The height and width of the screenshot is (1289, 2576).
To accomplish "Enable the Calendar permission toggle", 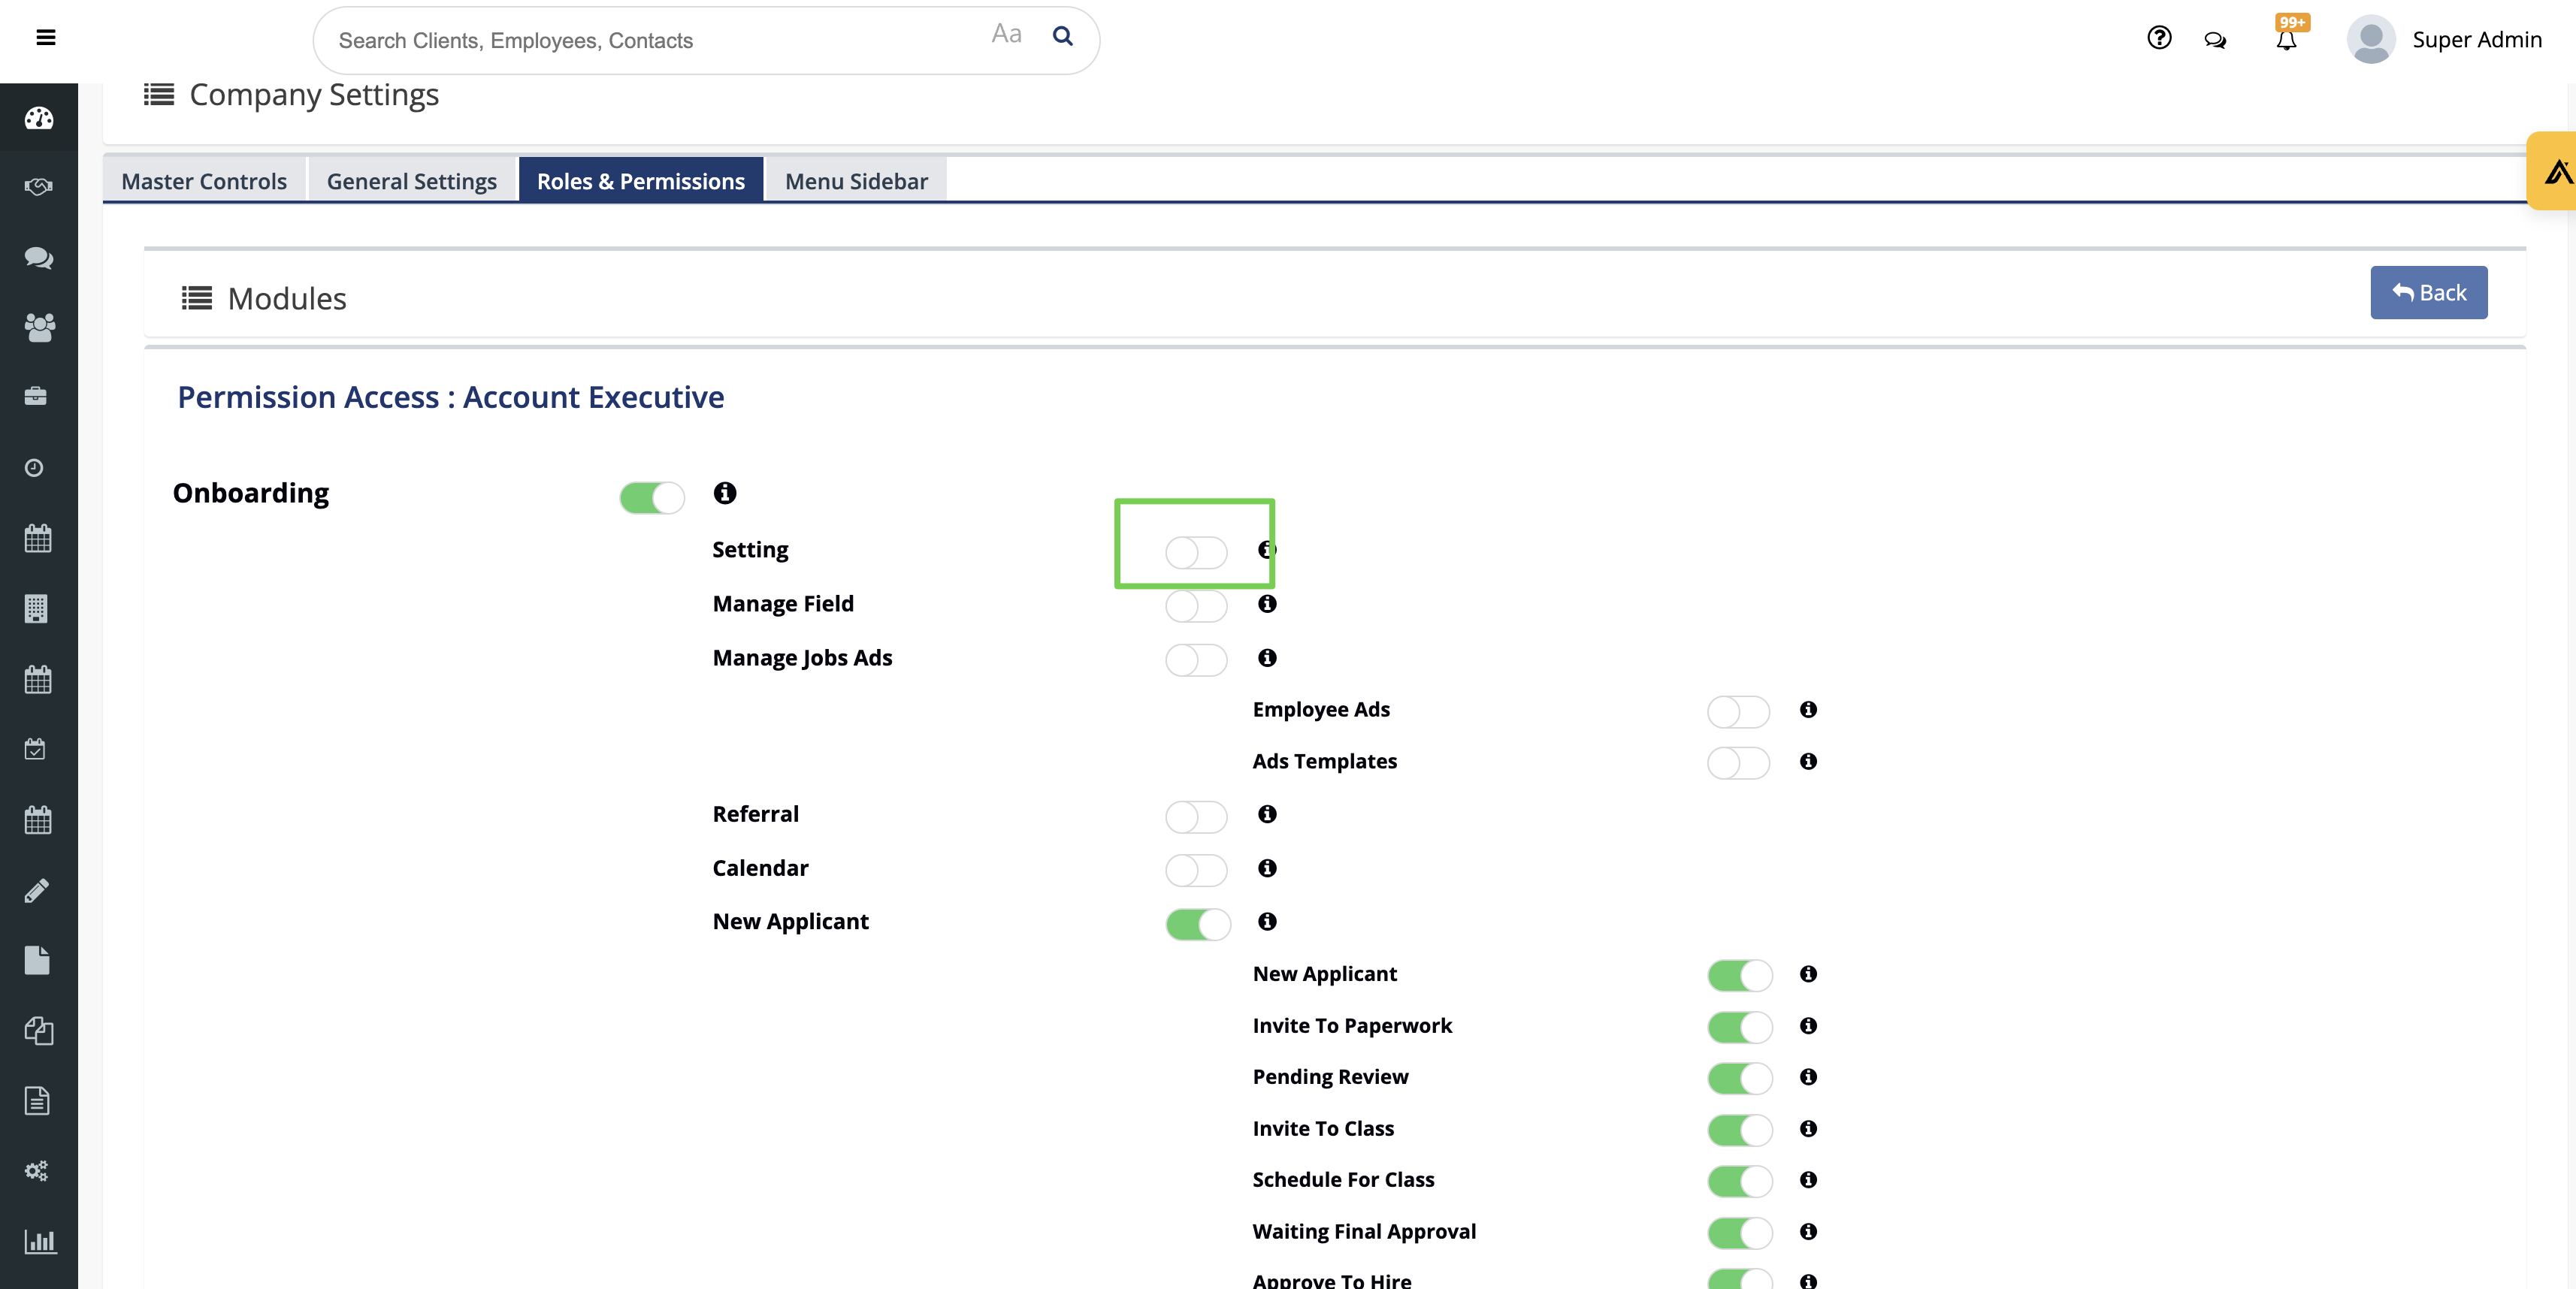I will point(1196,869).
